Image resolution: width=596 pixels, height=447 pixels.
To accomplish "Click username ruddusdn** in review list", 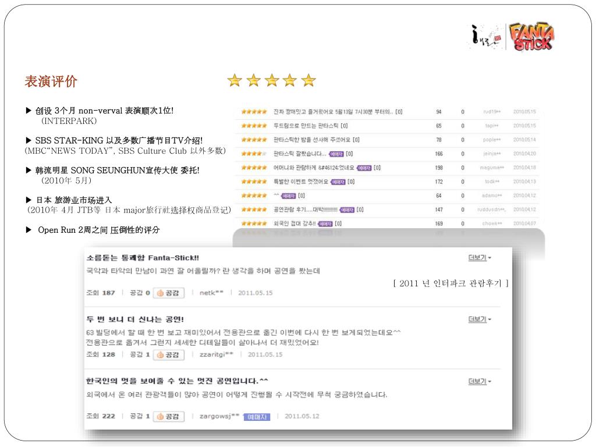I will [x=492, y=210].
